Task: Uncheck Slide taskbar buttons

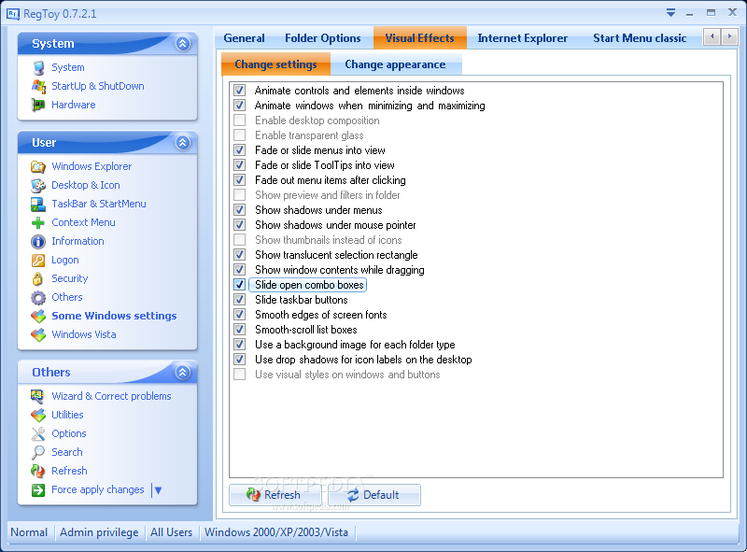Action: 240,300
